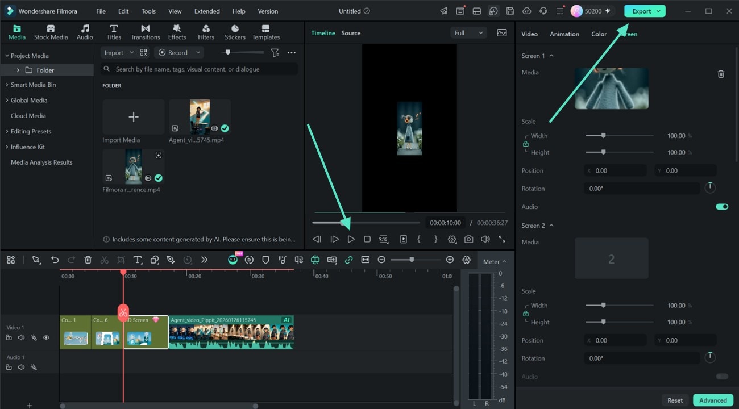Mute the Audio 1 track
Screen dimensions: 739x409
[x=21, y=367]
